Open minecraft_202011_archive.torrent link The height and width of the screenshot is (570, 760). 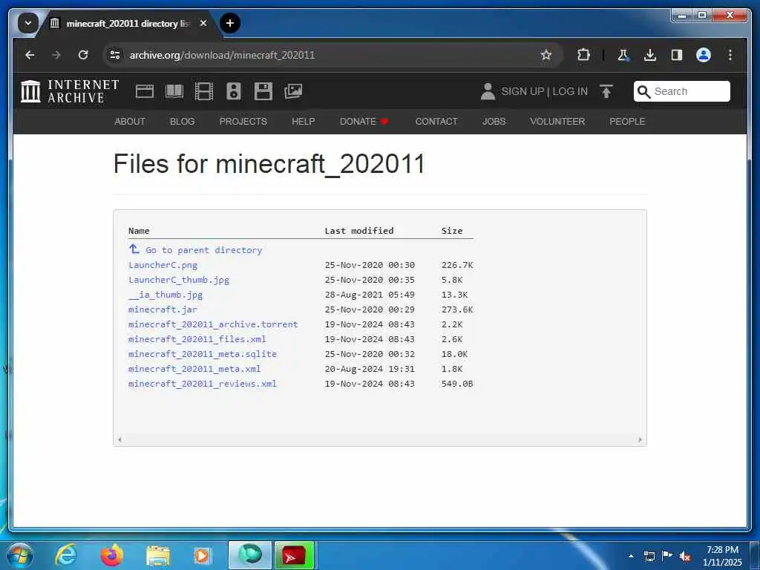pyautogui.click(x=213, y=324)
